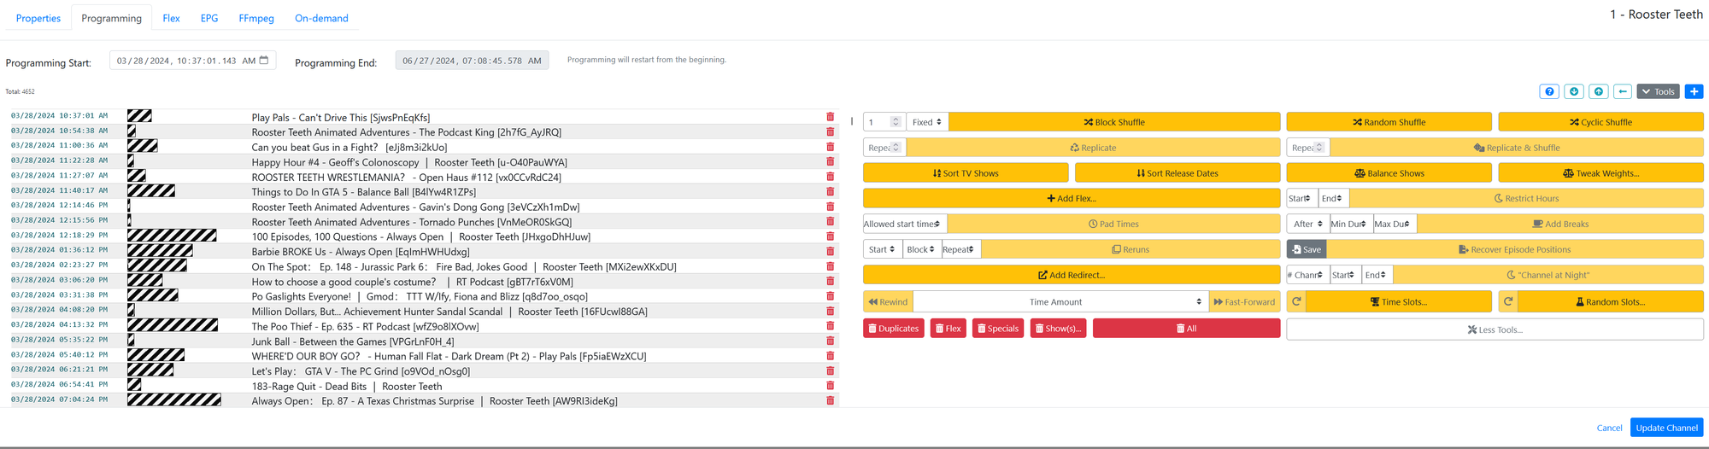Switch to the FFmpeg tab
Image resolution: width=1709 pixels, height=449 pixels.
pos(256,18)
